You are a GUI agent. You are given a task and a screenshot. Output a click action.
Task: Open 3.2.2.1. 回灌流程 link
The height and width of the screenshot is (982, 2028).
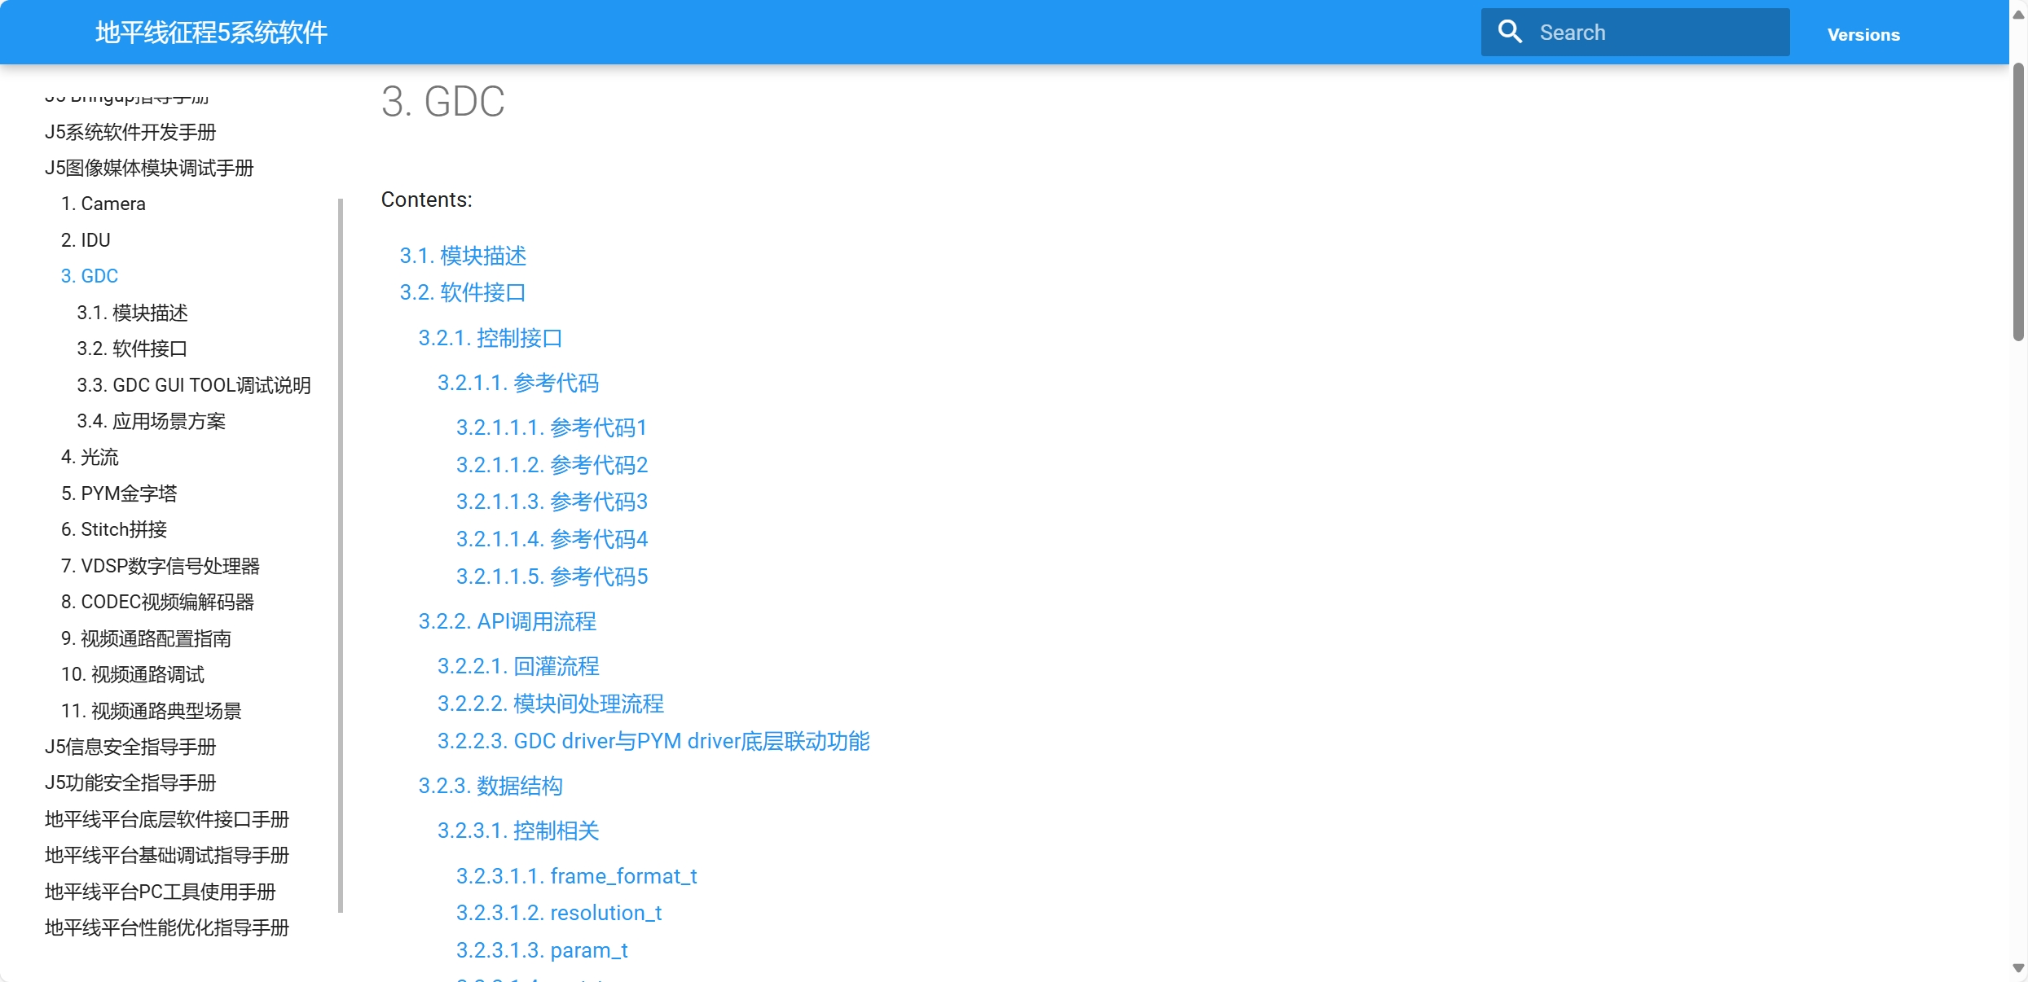click(x=518, y=666)
